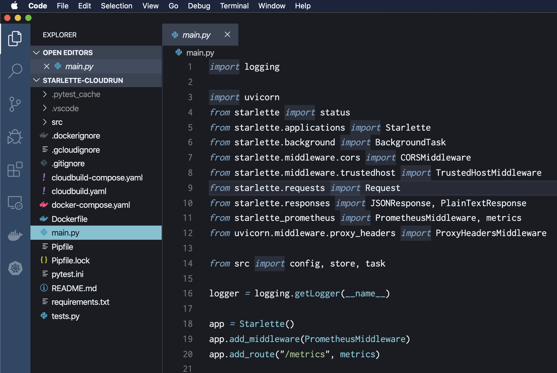Image resolution: width=557 pixels, height=373 pixels.
Task: Click the word Starlette() on line 18
Action: 267,324
